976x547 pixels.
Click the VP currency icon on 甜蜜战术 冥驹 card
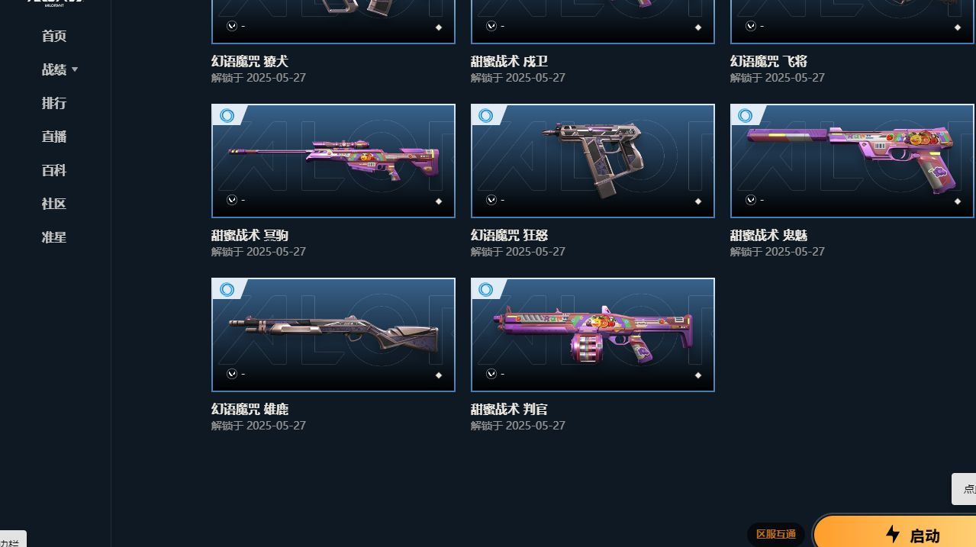pos(232,200)
